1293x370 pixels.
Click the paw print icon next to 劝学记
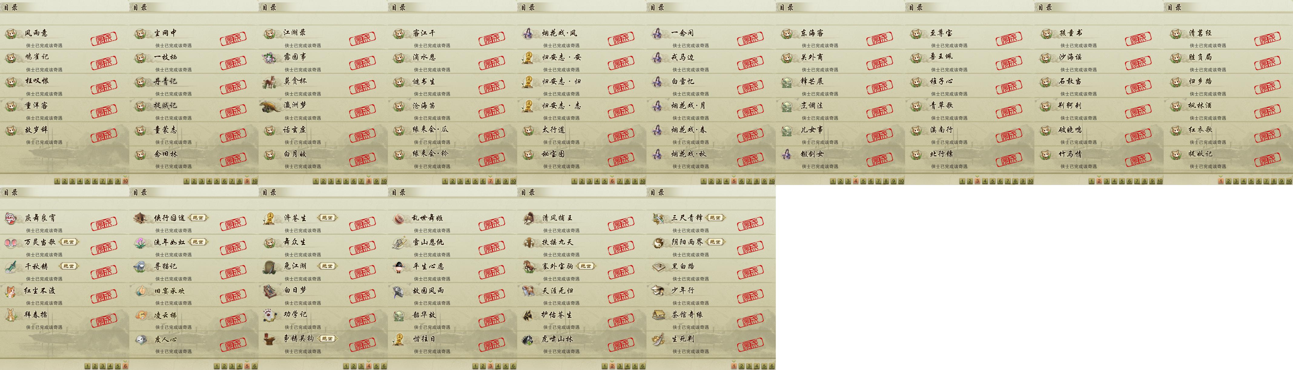[x=270, y=315]
